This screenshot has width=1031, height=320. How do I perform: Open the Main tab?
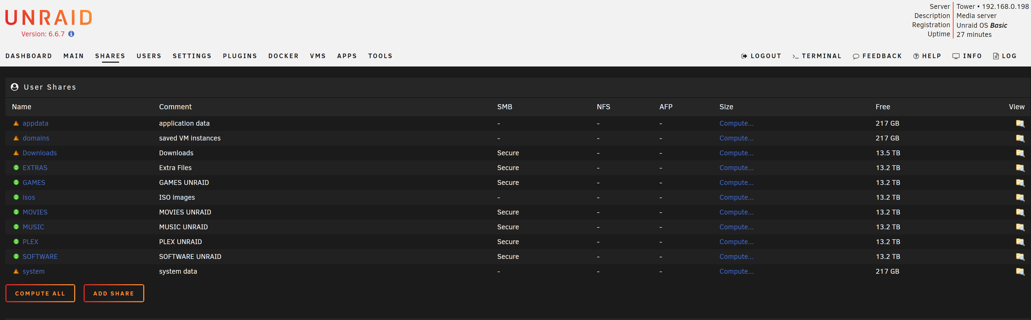[x=74, y=56]
